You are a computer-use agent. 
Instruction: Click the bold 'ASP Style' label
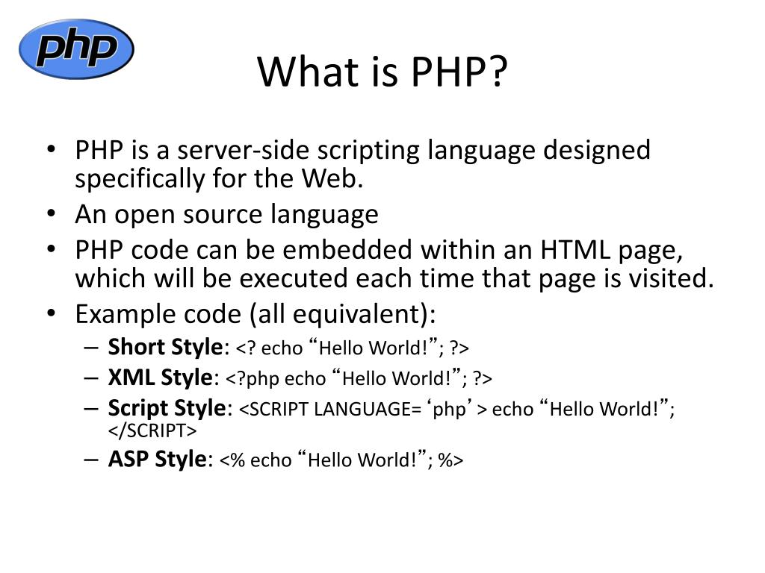coord(157,460)
